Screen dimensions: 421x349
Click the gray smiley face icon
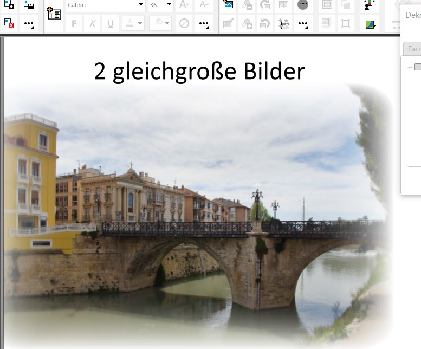[302, 5]
